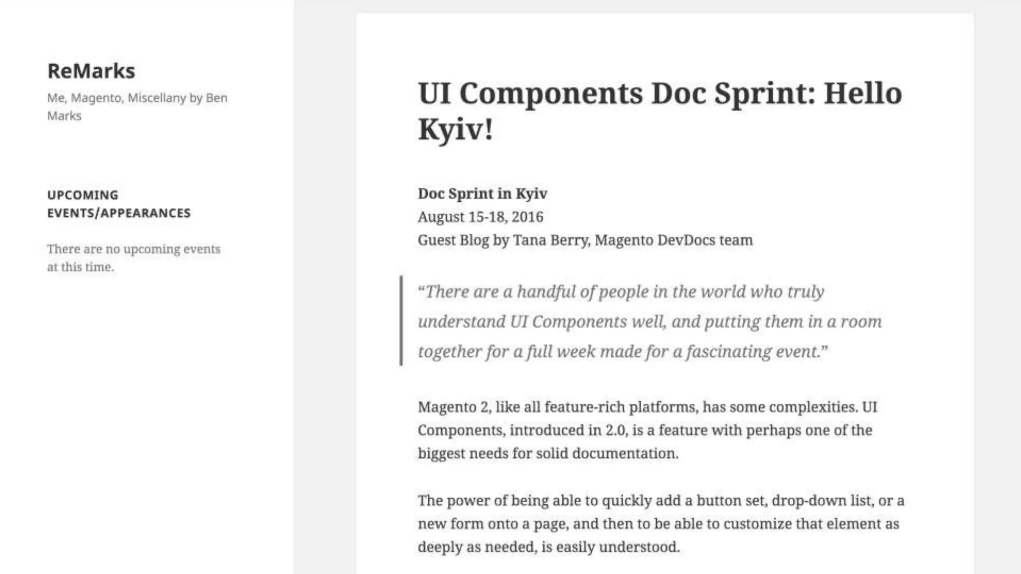1021x574 pixels.
Task: Click the 'no upcoming events' notice text
Action: 133,258
